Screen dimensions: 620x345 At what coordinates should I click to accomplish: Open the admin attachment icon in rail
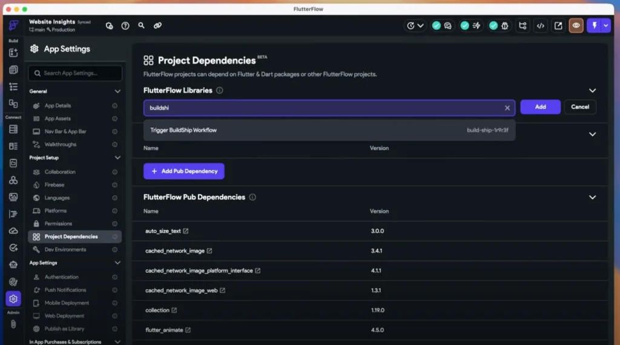click(13, 324)
